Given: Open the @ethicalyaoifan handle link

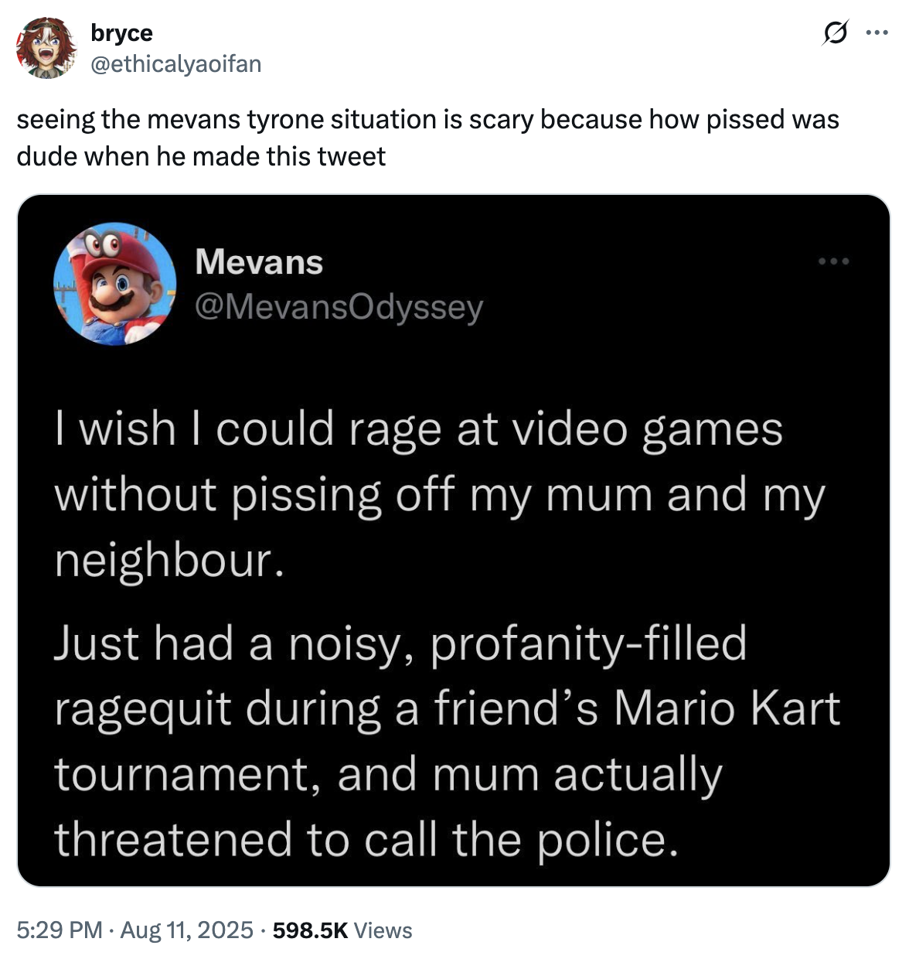Looking at the screenshot, I should [x=176, y=63].
